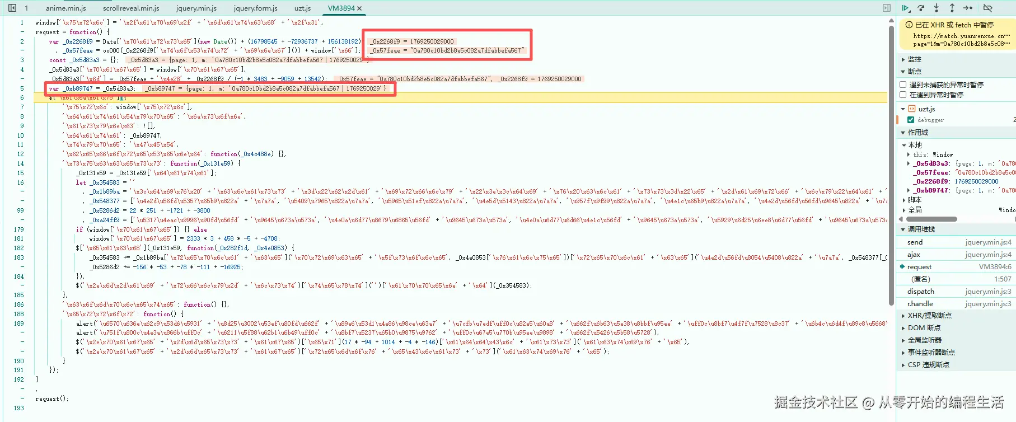The height and width of the screenshot is (422, 1016).
Task: Switch to the jquery.form.js tab
Action: coord(256,8)
